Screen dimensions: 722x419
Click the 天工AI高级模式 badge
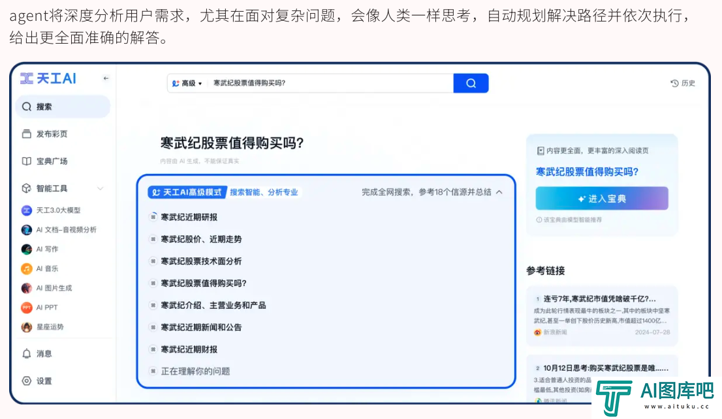tap(187, 192)
